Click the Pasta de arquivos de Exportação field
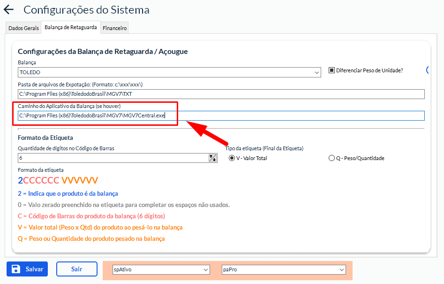 (220, 94)
